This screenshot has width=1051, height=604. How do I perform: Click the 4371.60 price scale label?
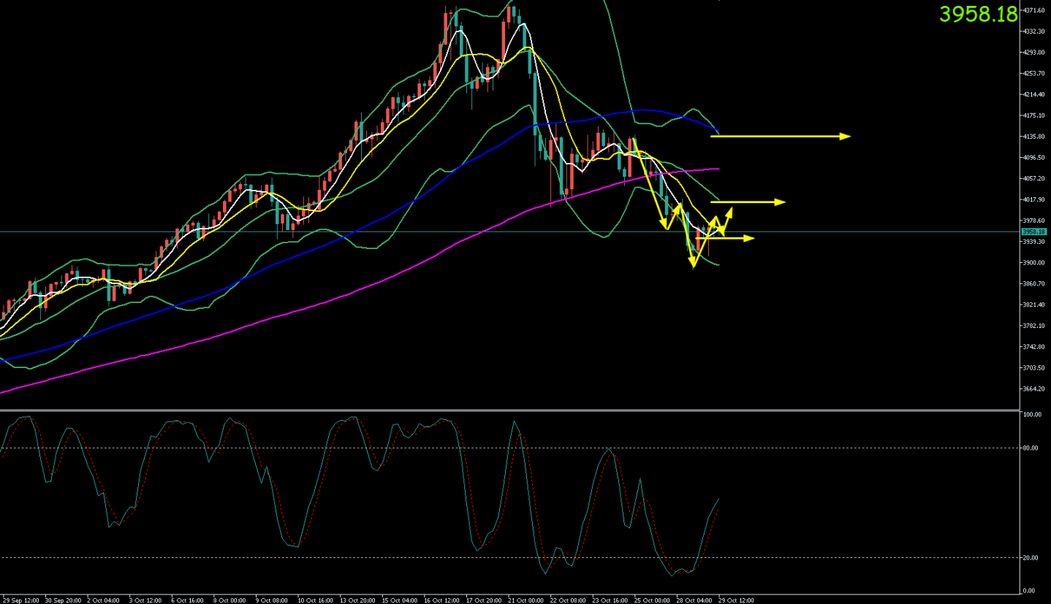1033,10
